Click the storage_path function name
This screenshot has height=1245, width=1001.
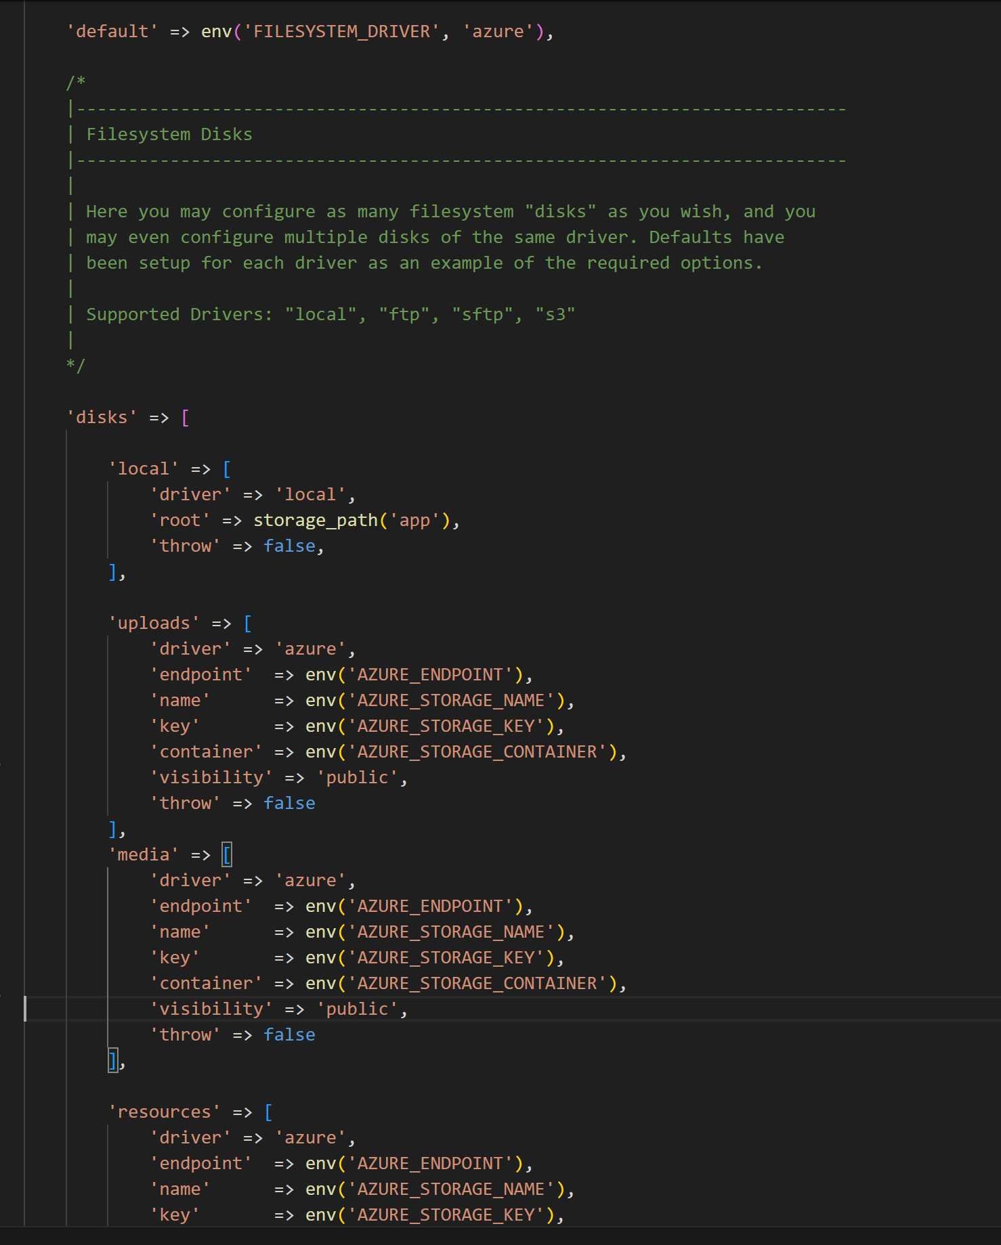(x=315, y=521)
